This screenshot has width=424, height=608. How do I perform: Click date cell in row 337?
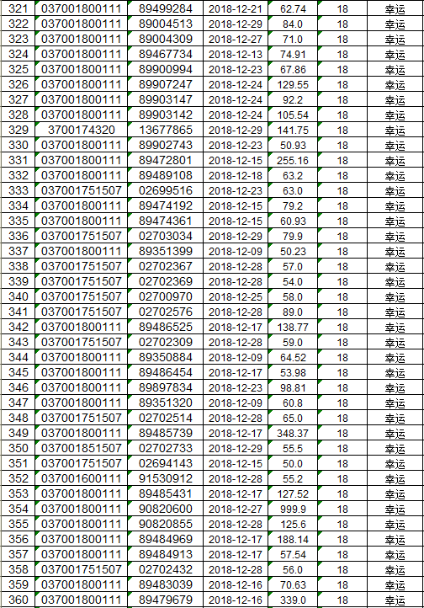tap(236, 251)
